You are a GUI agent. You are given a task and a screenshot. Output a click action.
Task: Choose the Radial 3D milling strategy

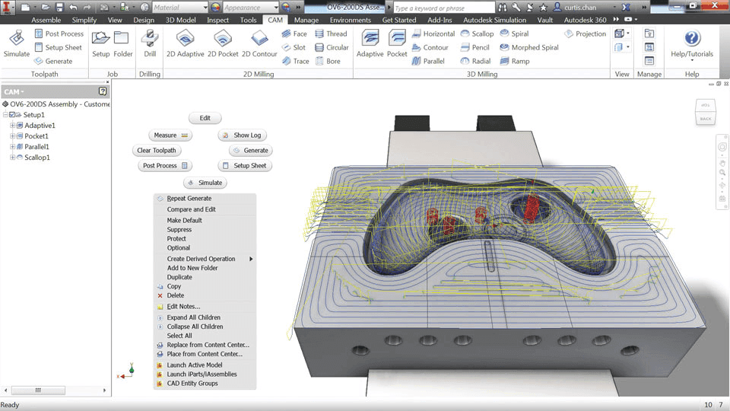pyautogui.click(x=475, y=61)
